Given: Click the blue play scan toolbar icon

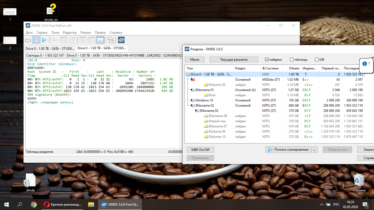Looking at the screenshot, I should coord(44,40).
